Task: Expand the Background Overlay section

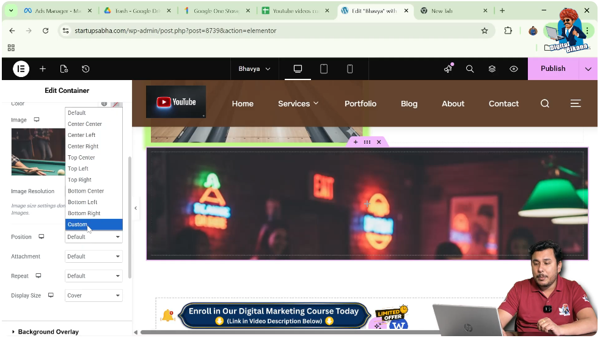Action: pyautogui.click(x=48, y=332)
